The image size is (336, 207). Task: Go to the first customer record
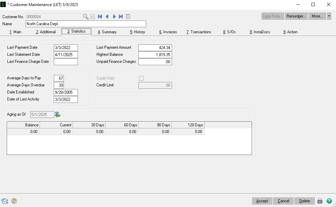(x=100, y=16)
